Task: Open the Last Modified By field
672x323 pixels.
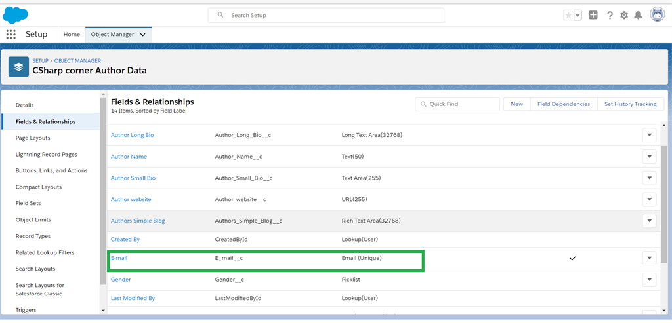Action: click(133, 298)
